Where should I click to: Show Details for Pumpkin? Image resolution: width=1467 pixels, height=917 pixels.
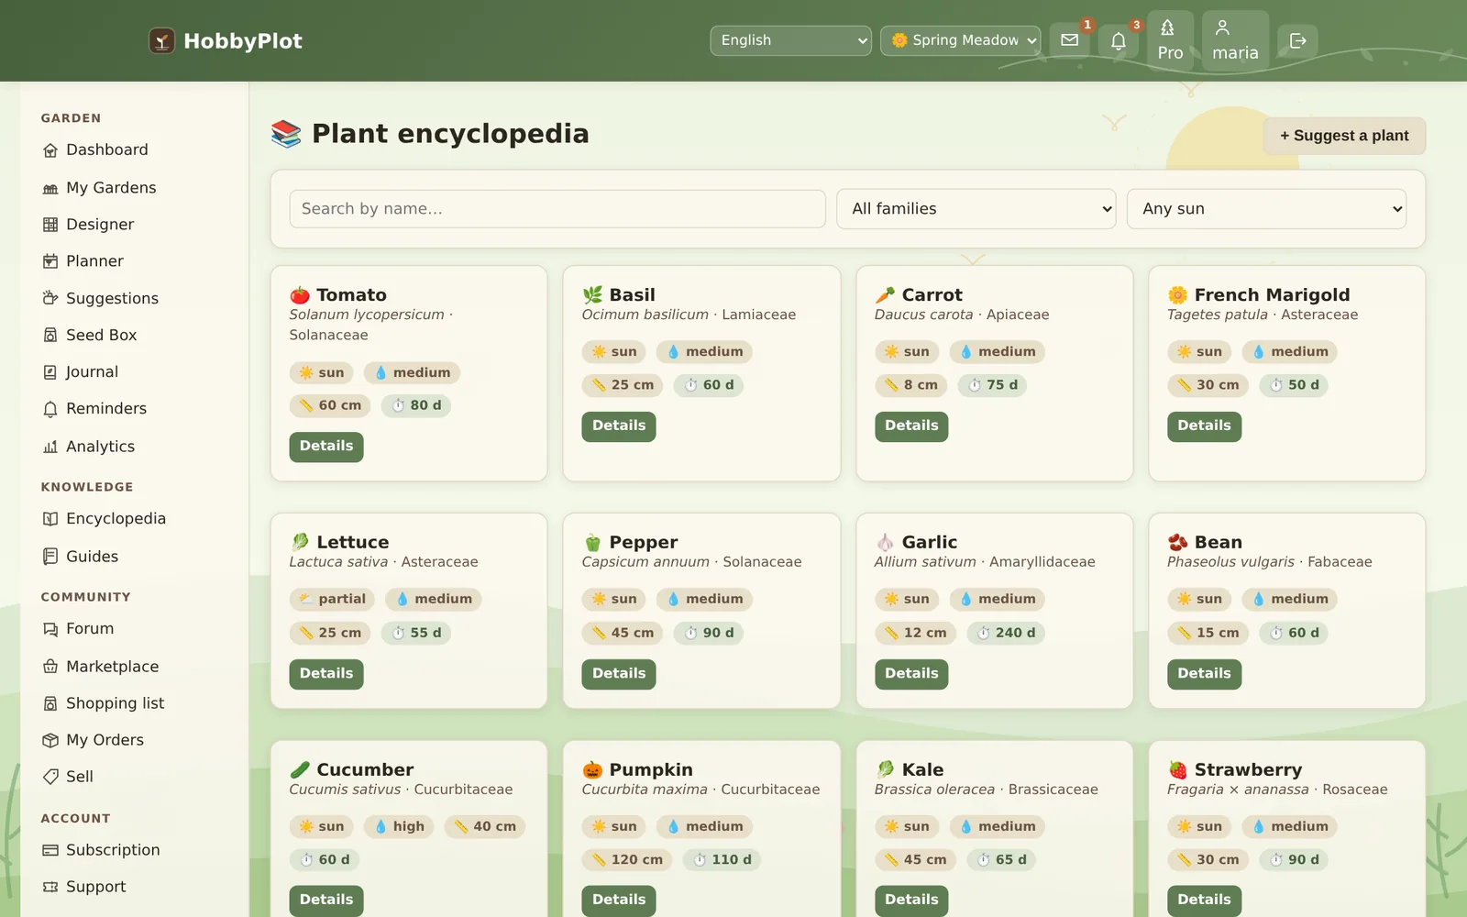click(x=619, y=900)
